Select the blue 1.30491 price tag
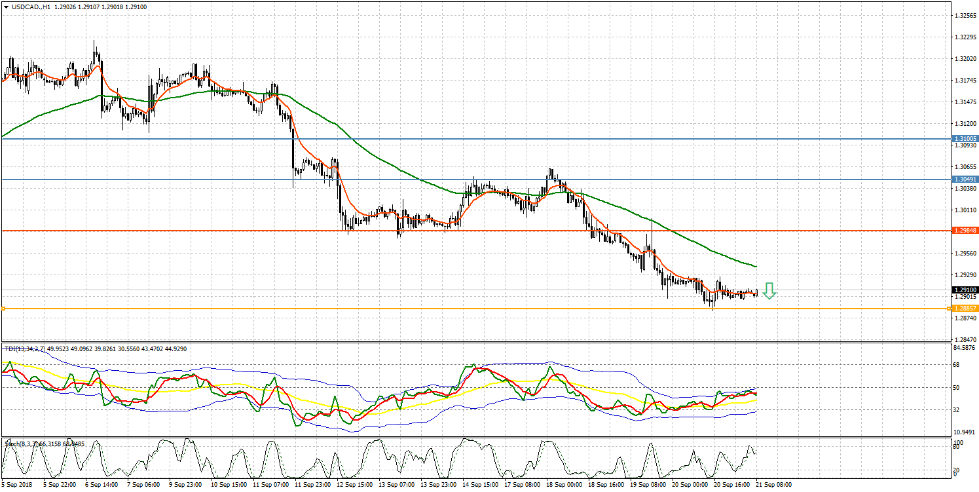This screenshot has width=979, height=492. click(x=965, y=179)
